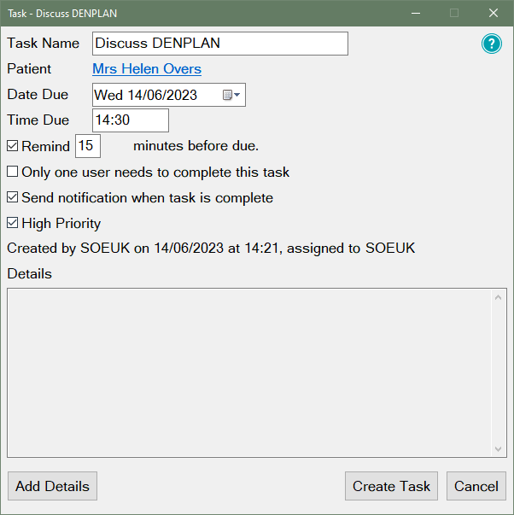Click the date text Wed 14/06/2023
Viewport: 514px width, 515px height.
145,95
